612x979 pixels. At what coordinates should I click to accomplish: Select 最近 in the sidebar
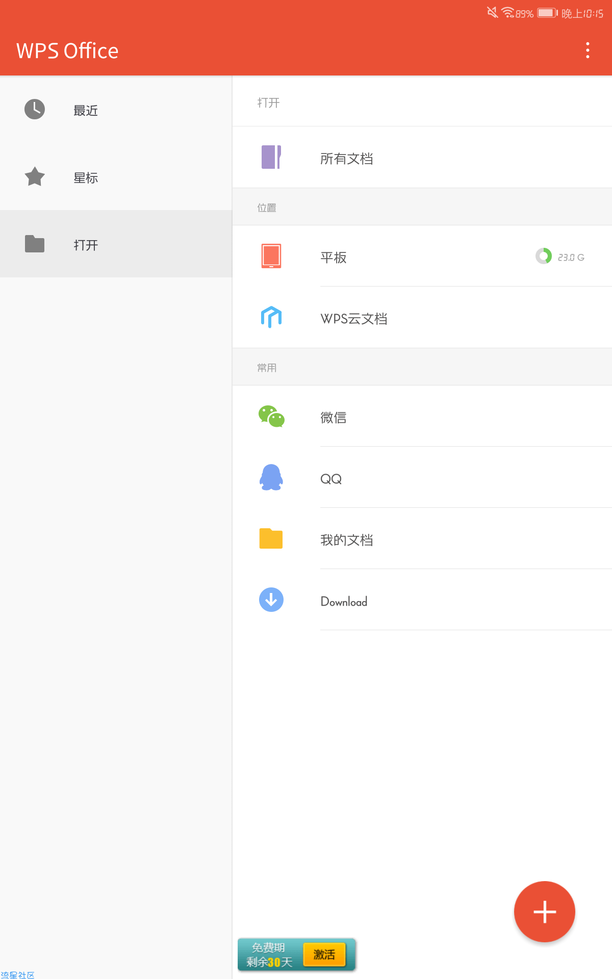point(116,109)
